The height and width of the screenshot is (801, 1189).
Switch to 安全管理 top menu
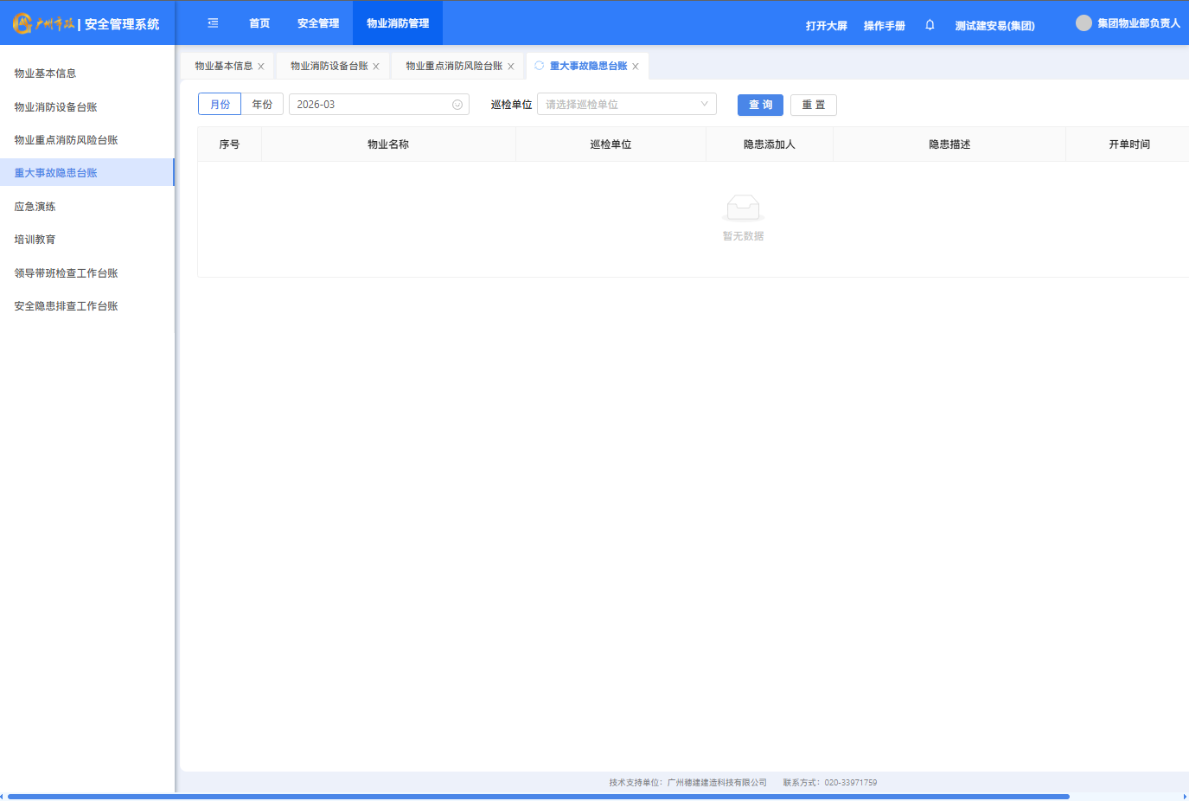point(318,23)
